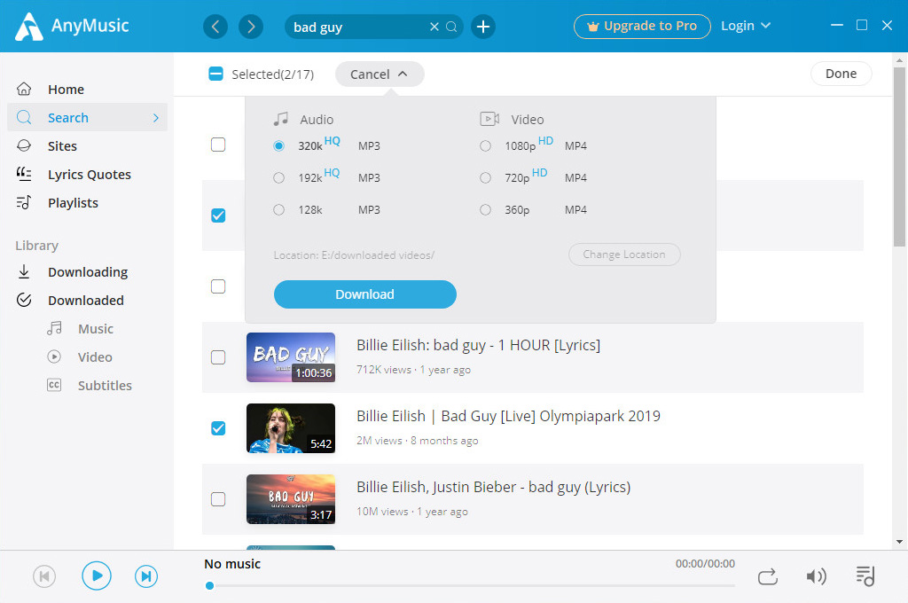Click the speaker volume icon
908x603 pixels.
(816, 576)
